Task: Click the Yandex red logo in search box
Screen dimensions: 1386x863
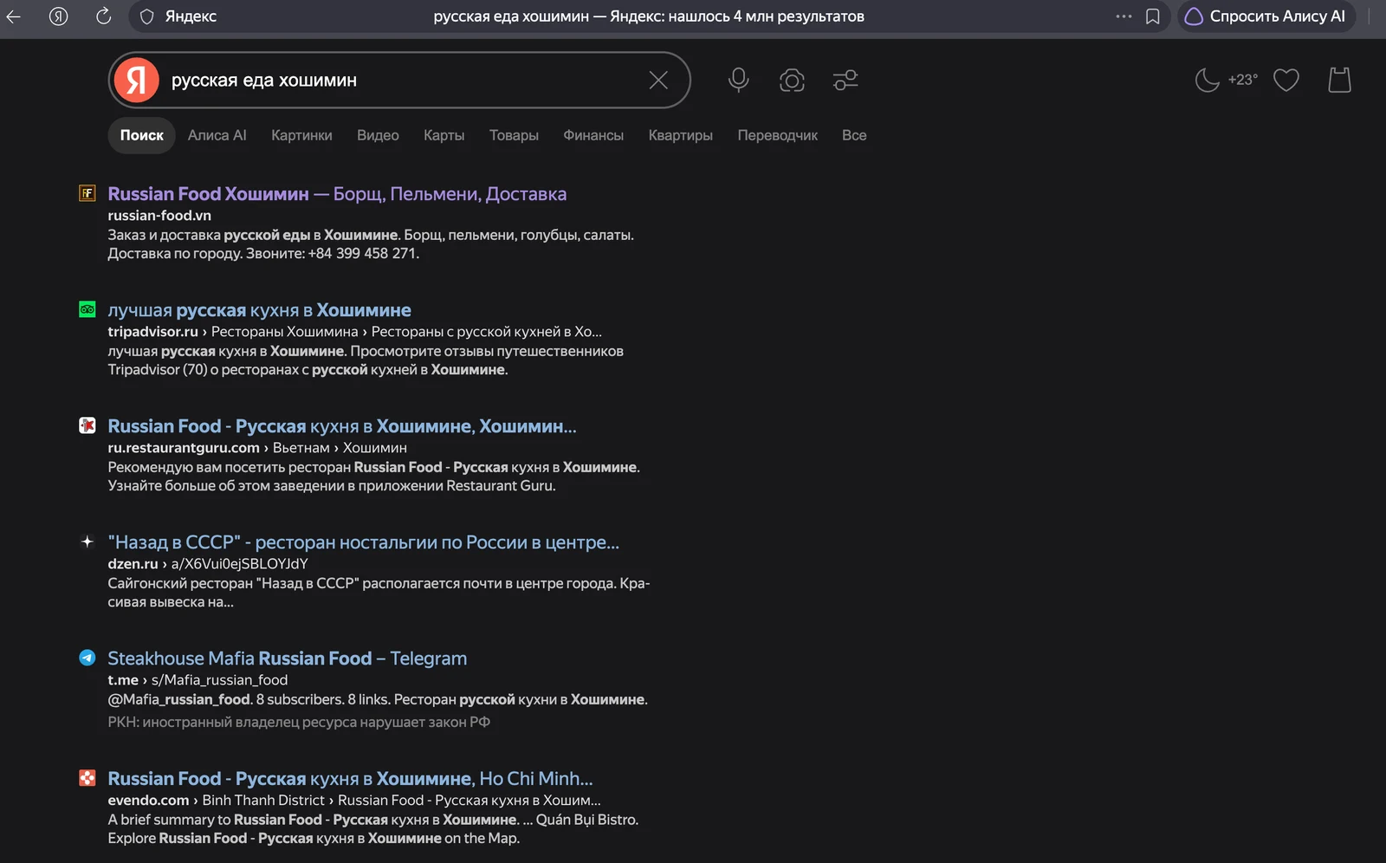Action: tap(137, 80)
